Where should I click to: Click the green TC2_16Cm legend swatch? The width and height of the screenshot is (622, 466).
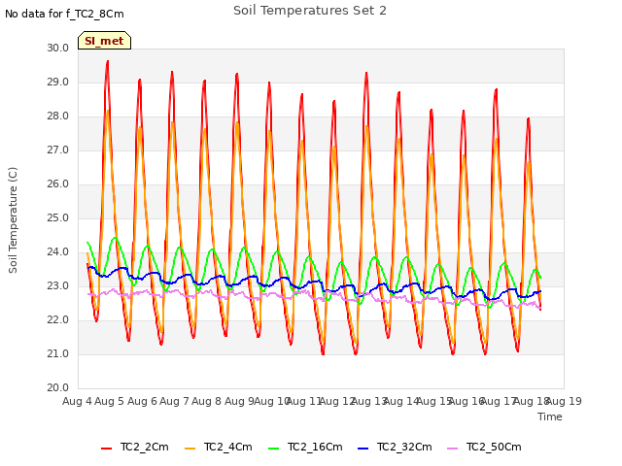(274, 449)
